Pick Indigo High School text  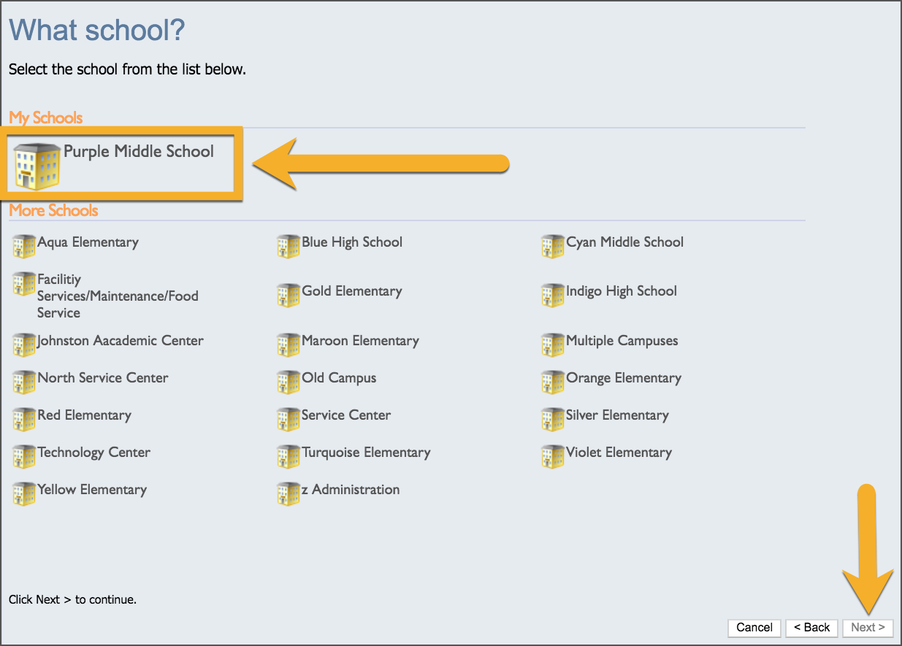622,291
